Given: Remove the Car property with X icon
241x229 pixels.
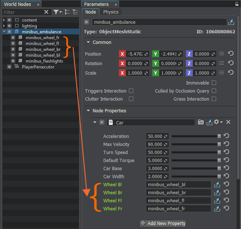Looking at the screenshot, I should 228,122.
